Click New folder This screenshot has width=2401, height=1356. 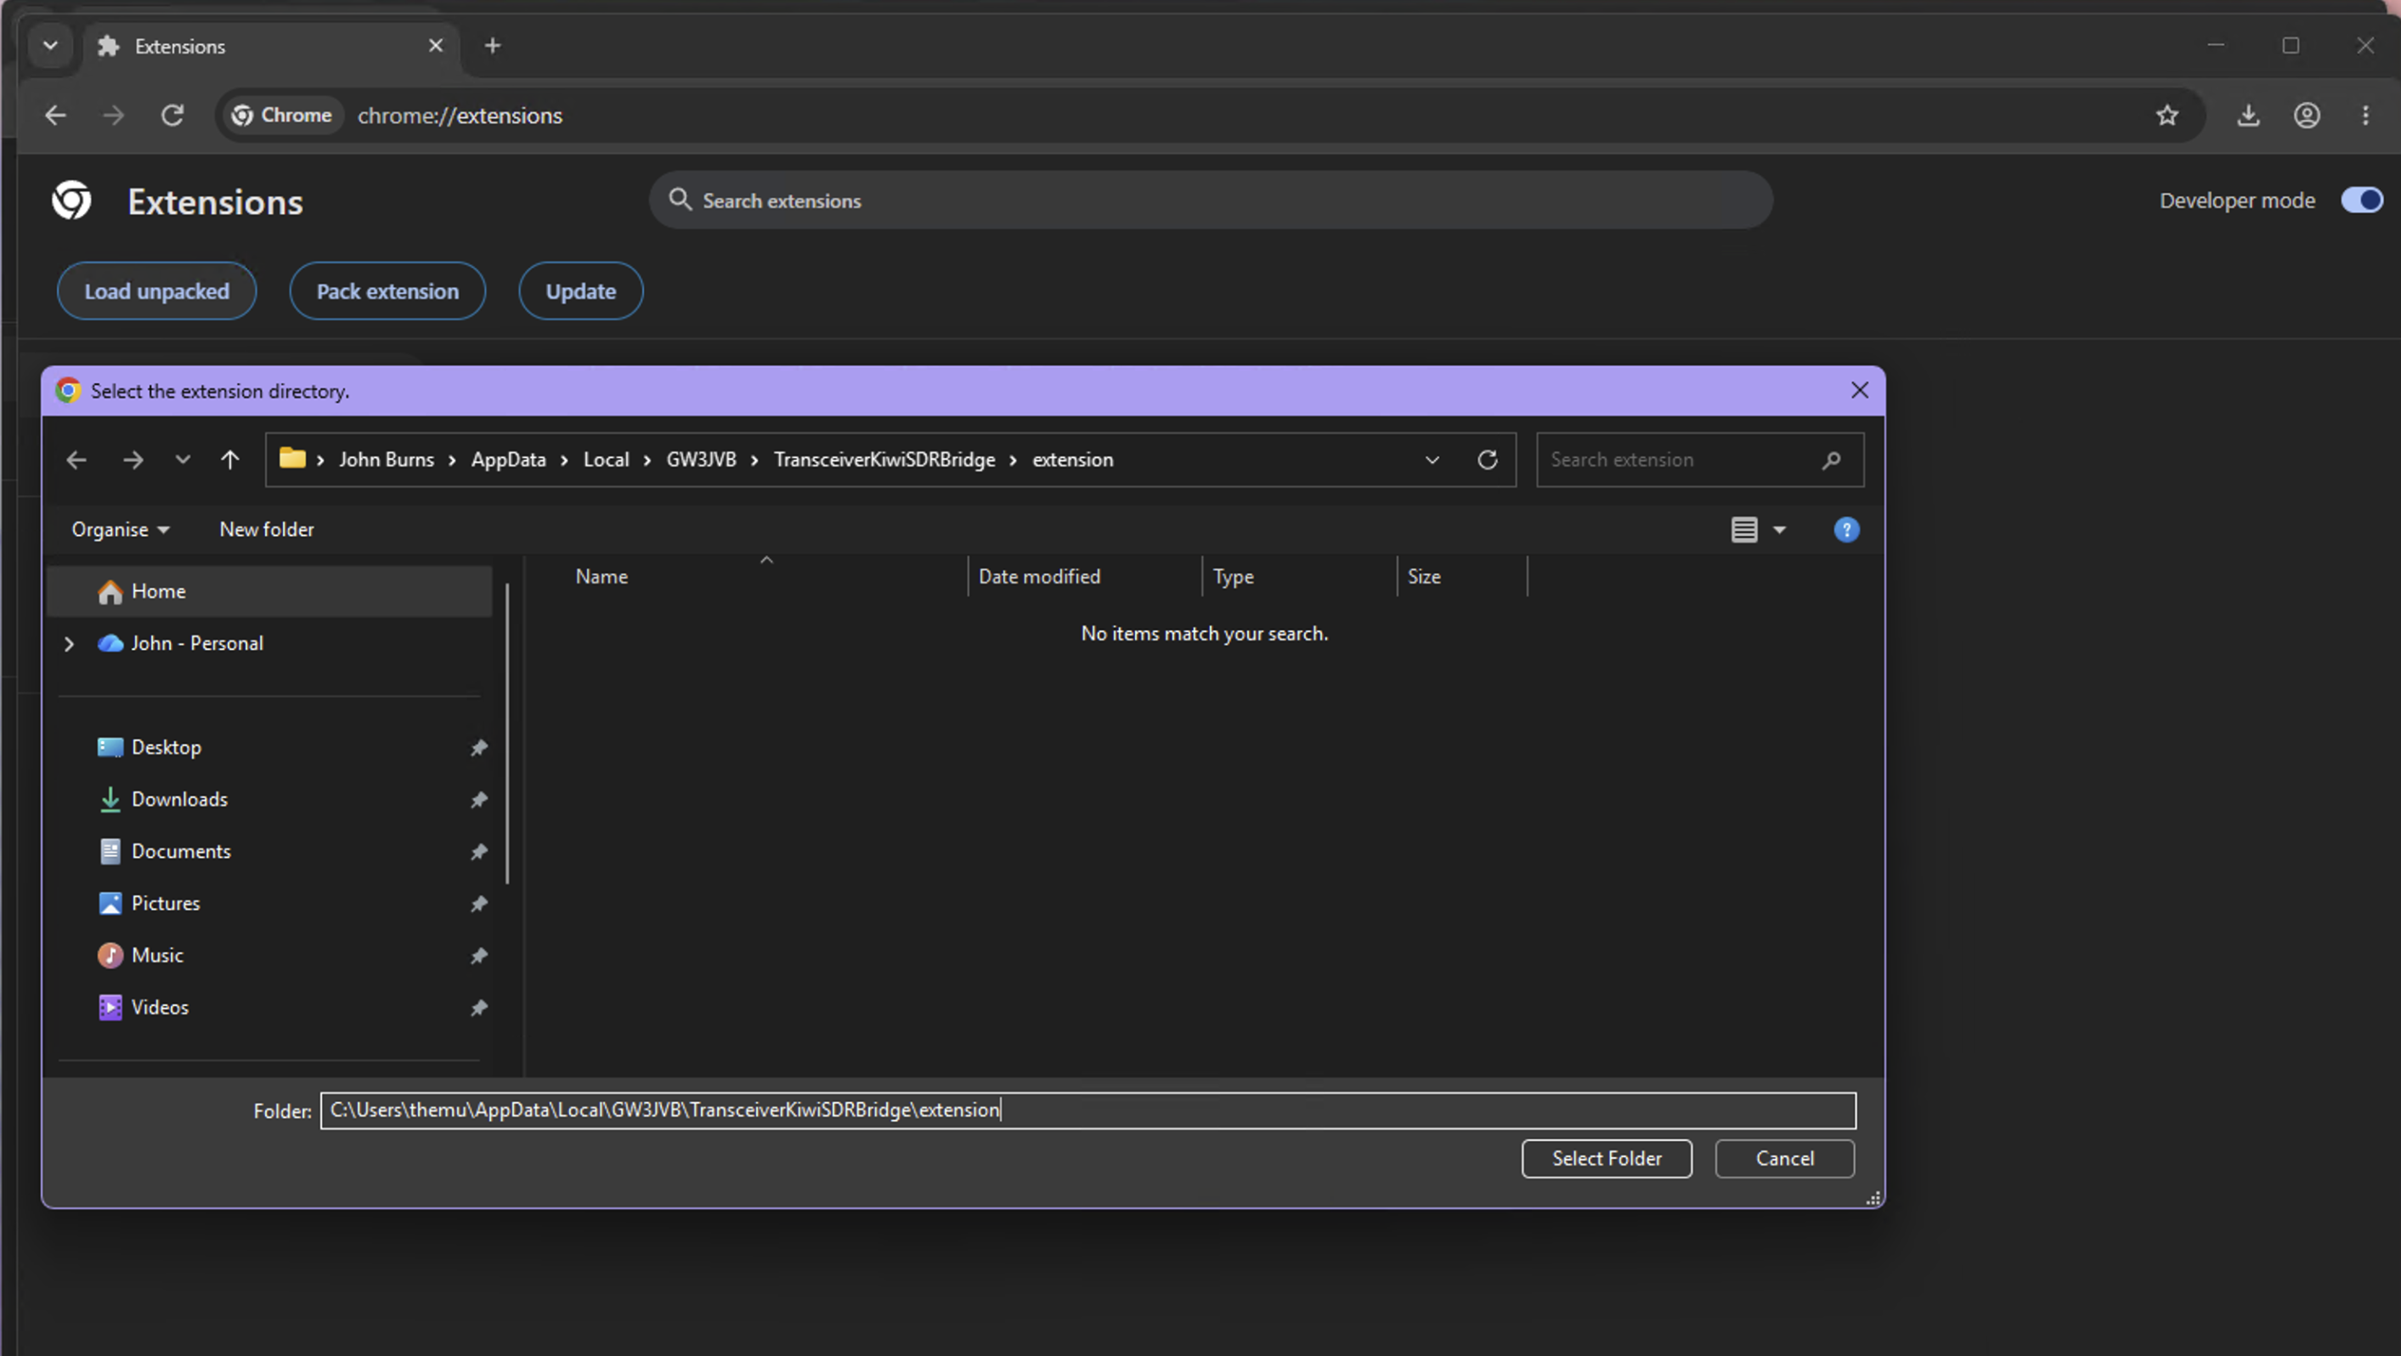[x=267, y=529]
